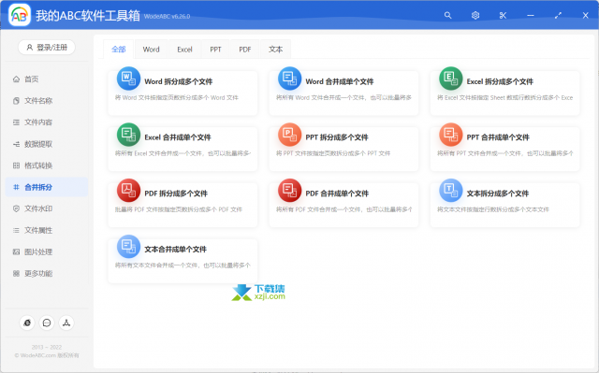
Task: Open search in the title bar
Action: [x=447, y=15]
